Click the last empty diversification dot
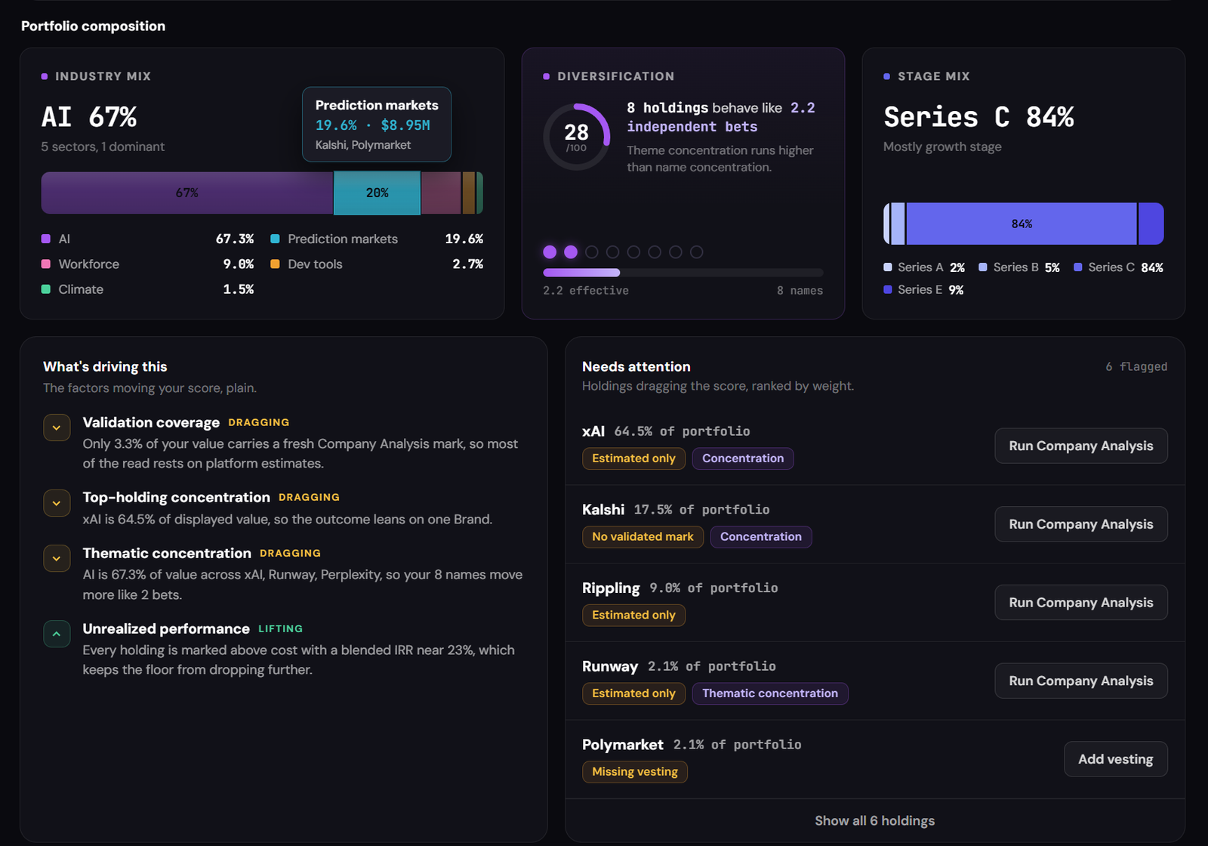 coord(696,252)
